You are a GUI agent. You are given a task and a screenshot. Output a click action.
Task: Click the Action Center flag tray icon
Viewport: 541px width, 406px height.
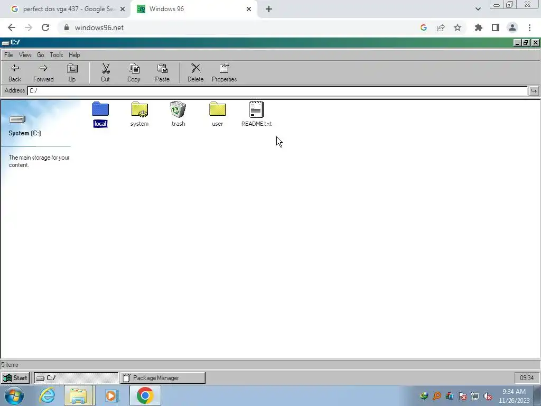pos(462,396)
